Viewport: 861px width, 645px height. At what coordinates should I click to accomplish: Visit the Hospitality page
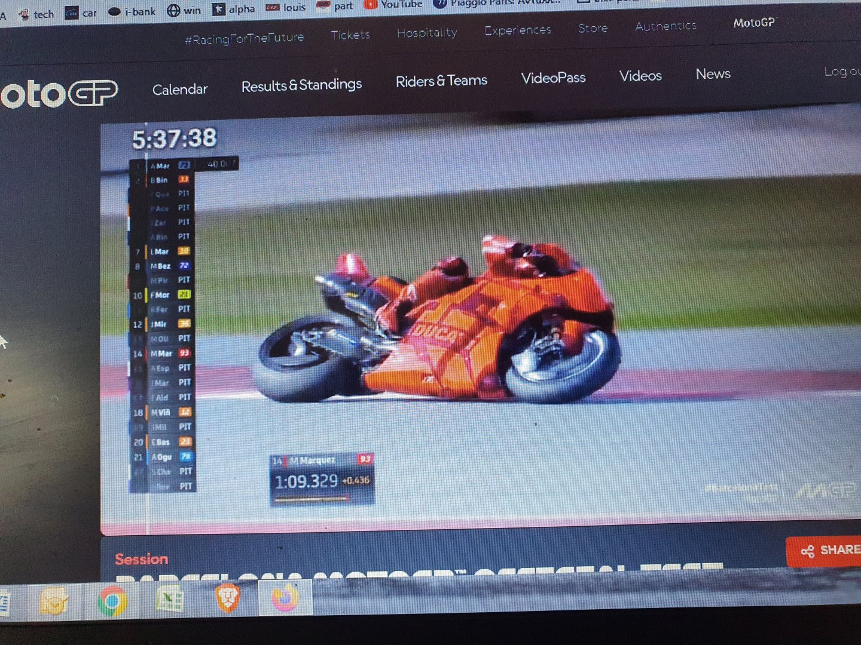pos(427,33)
